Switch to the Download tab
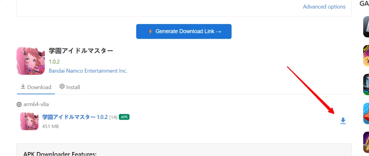Screen dimensions: 369x156 coord(36,87)
